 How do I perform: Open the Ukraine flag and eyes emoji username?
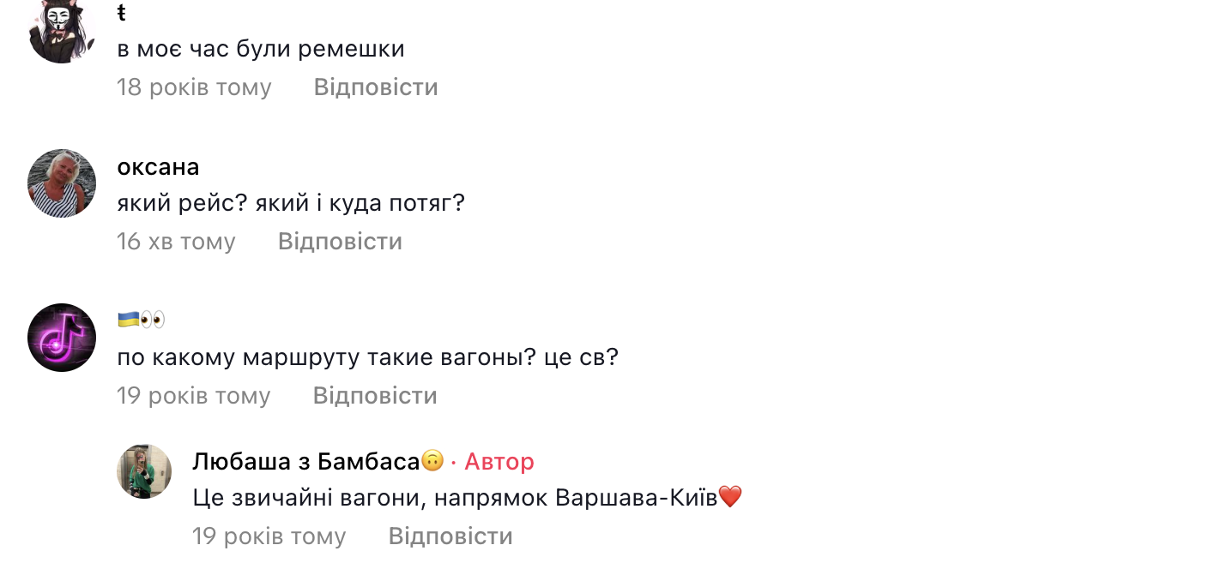point(141,320)
